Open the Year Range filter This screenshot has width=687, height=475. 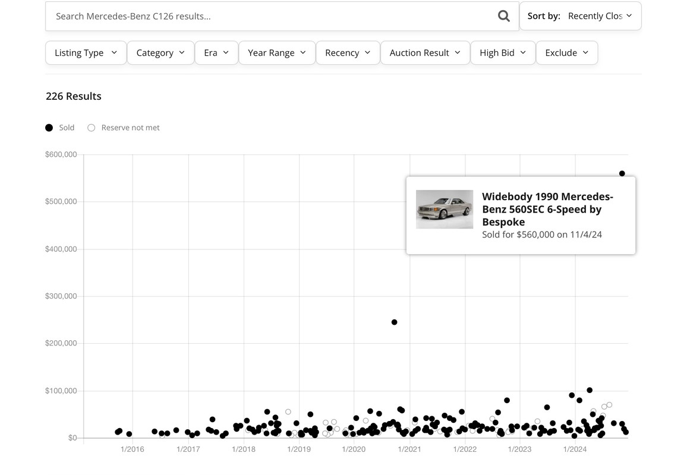[x=277, y=52]
